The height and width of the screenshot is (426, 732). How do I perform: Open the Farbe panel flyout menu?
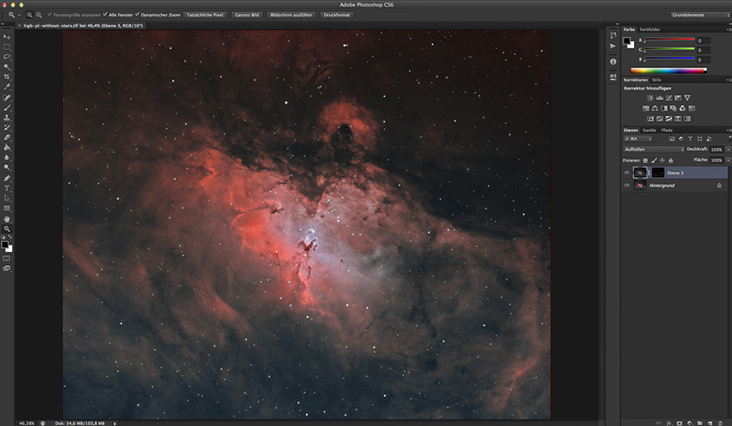728,30
